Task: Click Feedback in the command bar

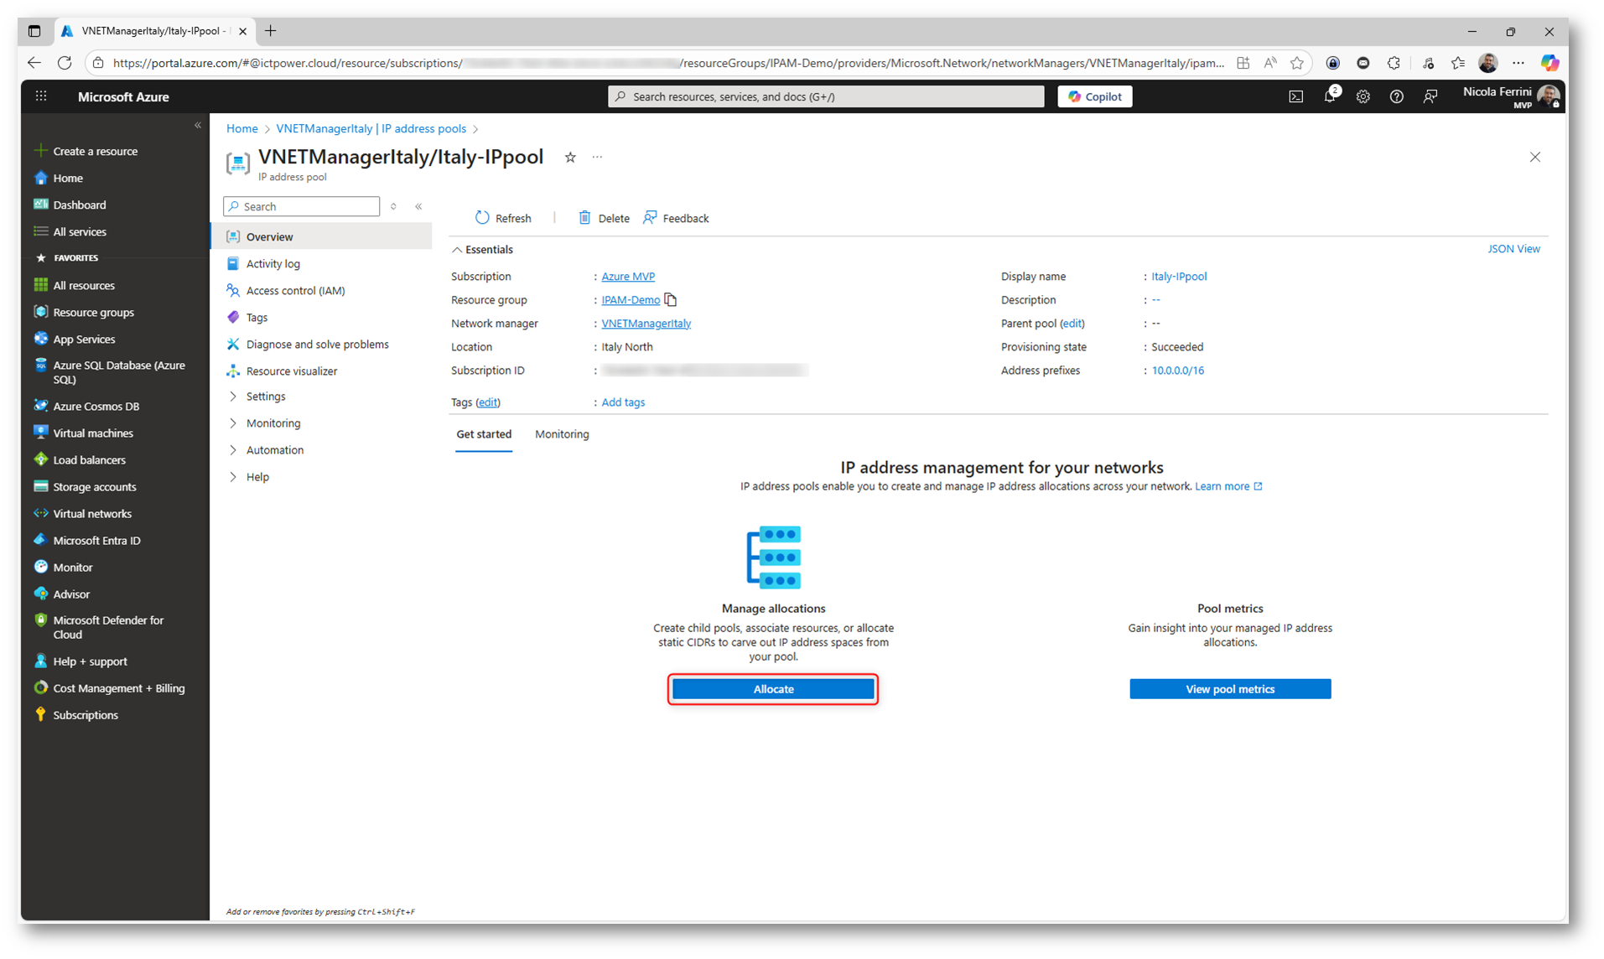Action: 676,218
